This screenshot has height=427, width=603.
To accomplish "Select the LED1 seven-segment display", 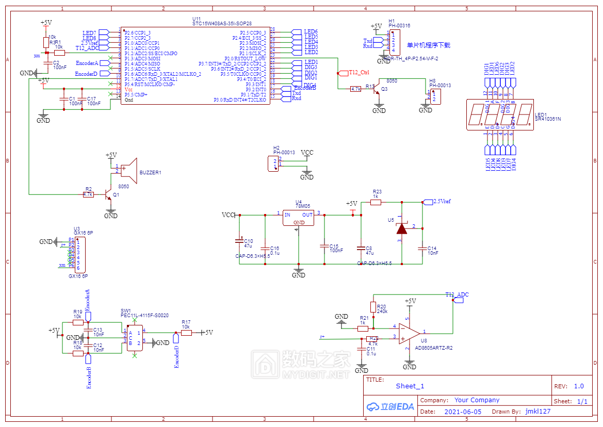I will [x=499, y=114].
